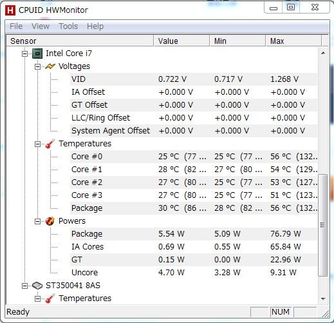Viewport: 334px width, 323px height.
Task: Click the Ready status bar text
Action: click(18, 312)
